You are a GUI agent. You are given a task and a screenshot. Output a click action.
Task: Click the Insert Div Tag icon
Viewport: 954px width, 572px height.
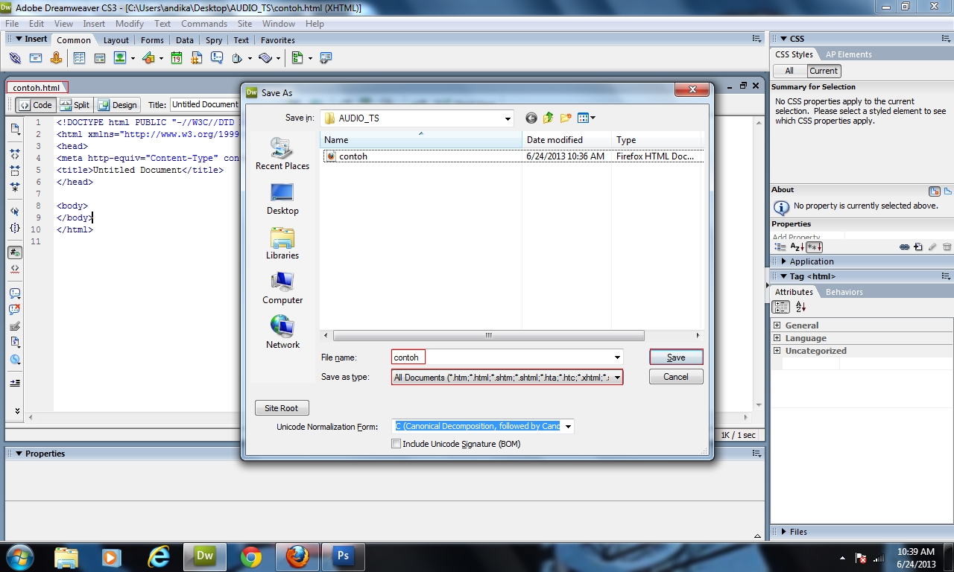tap(100, 58)
